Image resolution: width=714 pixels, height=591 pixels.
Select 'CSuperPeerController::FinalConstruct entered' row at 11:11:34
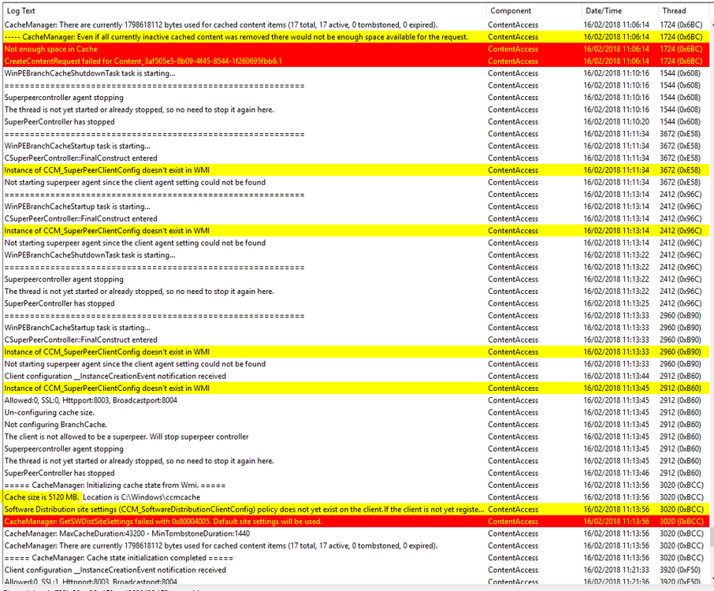click(356, 158)
